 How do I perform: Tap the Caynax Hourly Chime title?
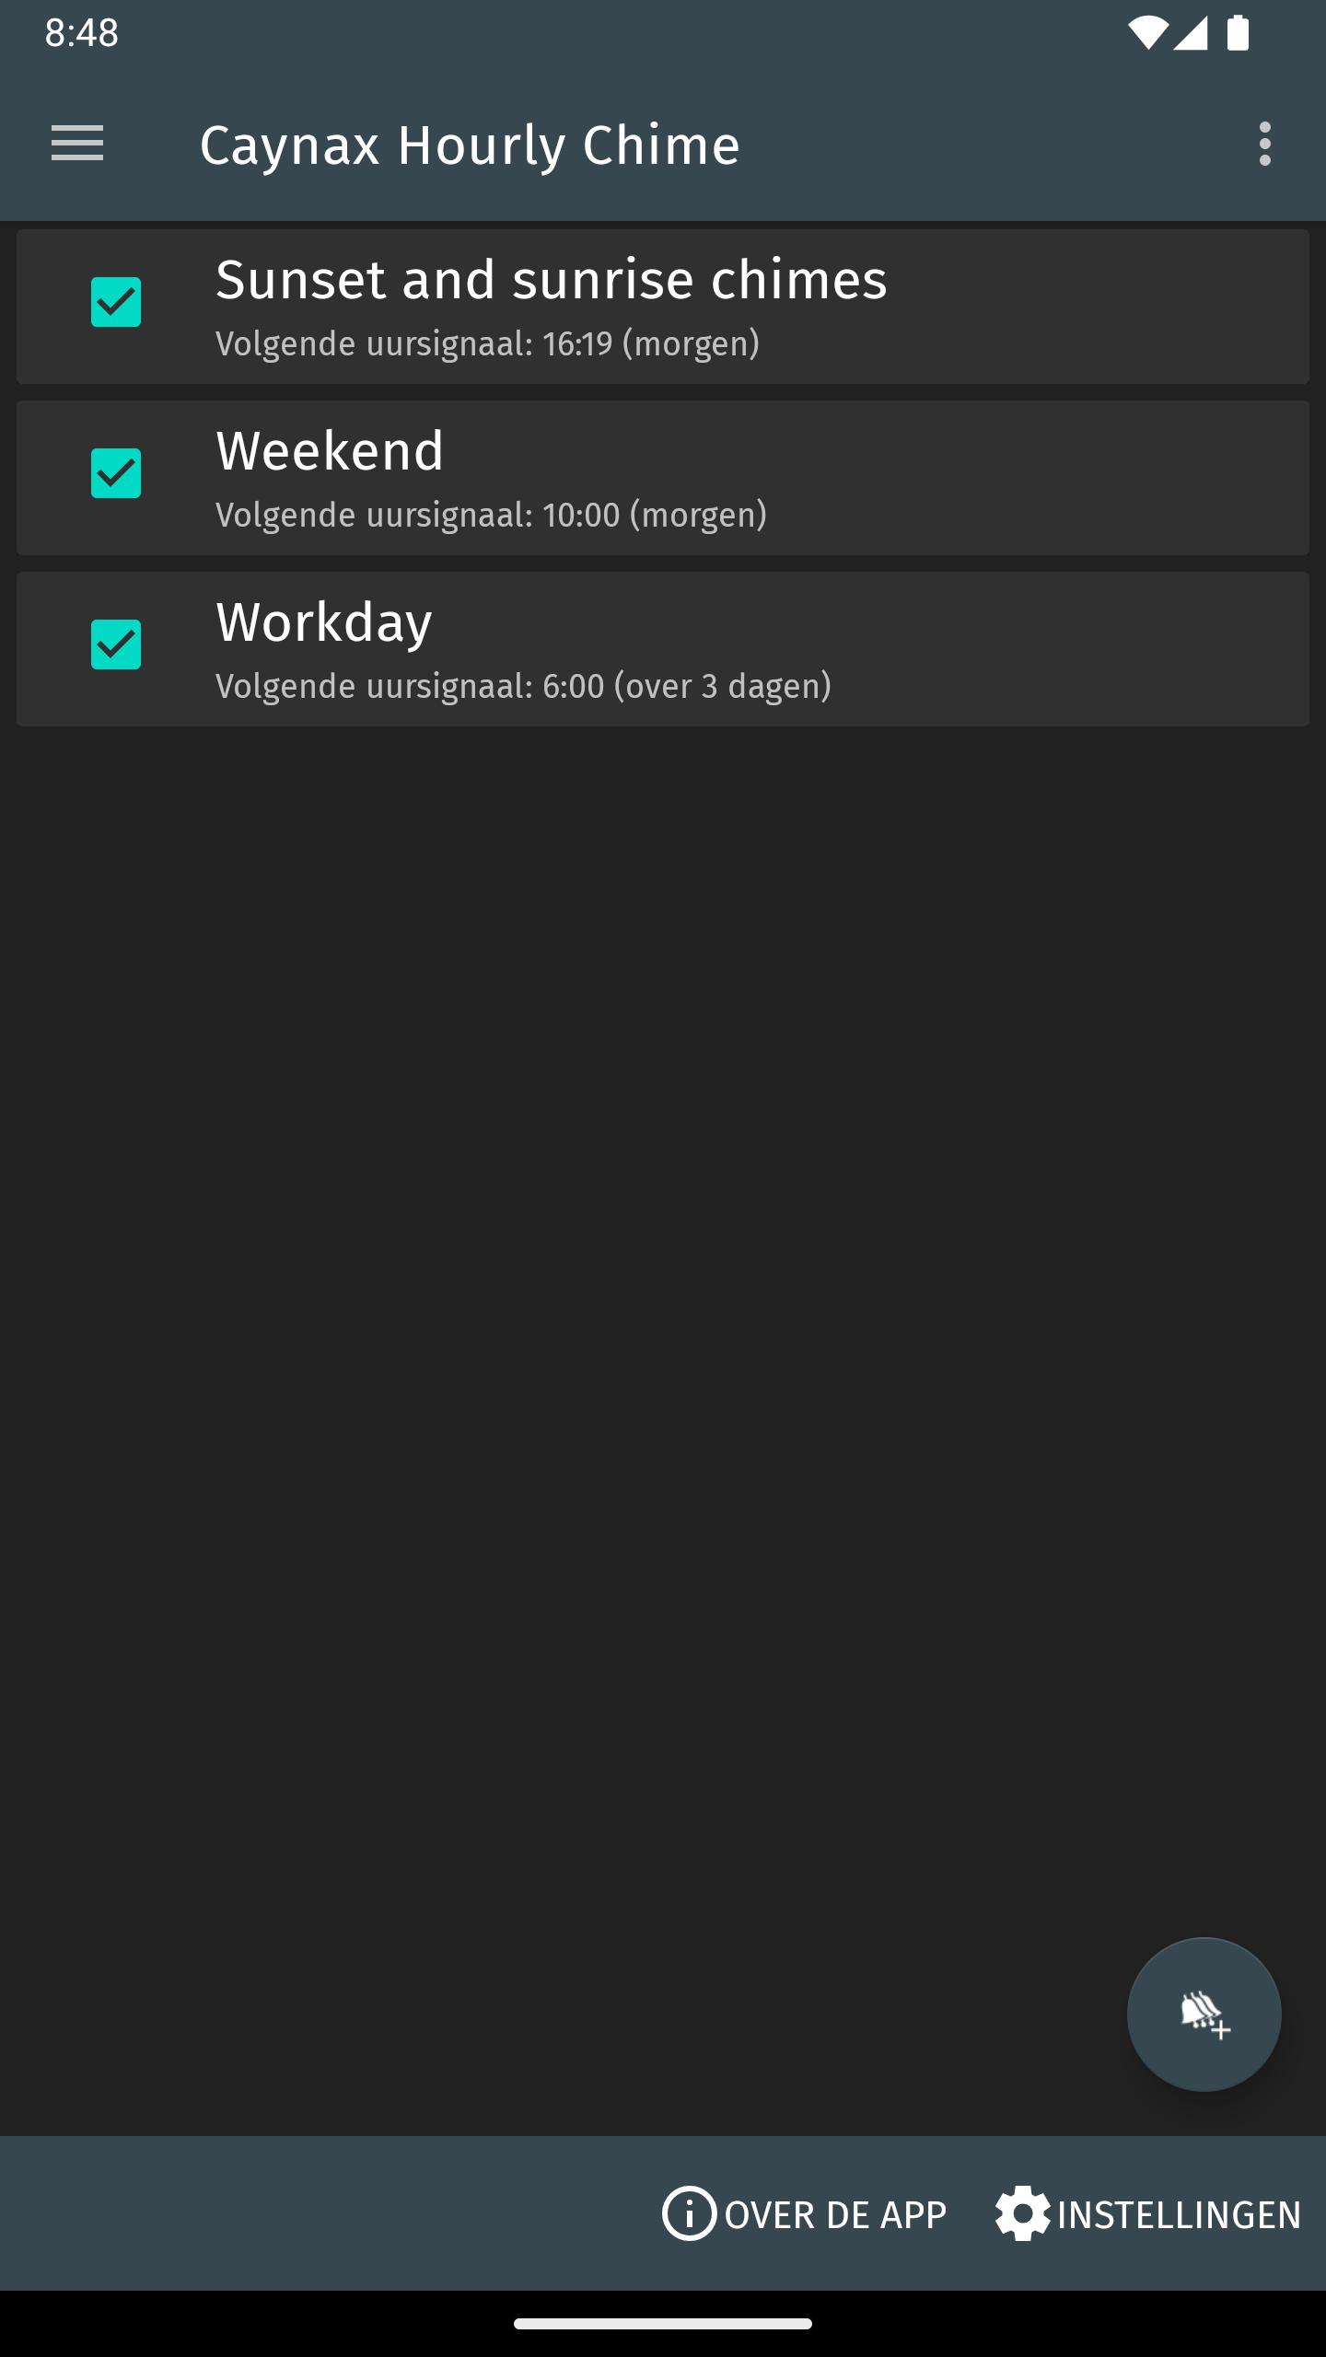click(470, 145)
